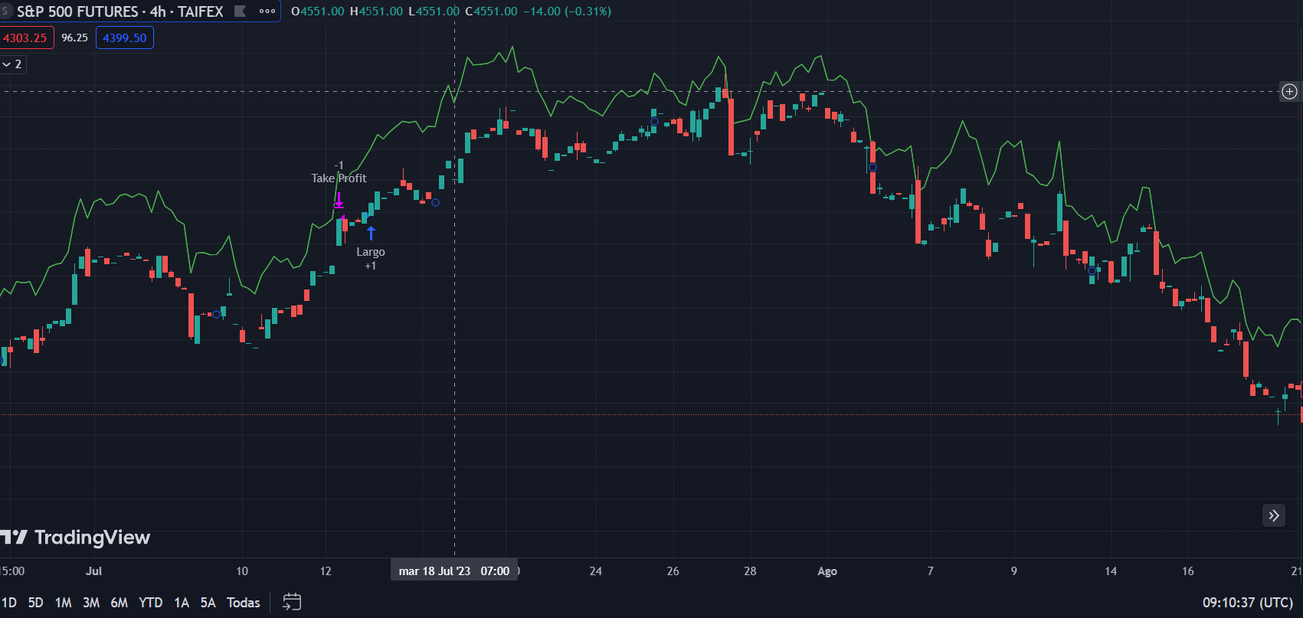Click the Take Profit trade marker label
Screen dimensions: 1303x618
(339, 178)
